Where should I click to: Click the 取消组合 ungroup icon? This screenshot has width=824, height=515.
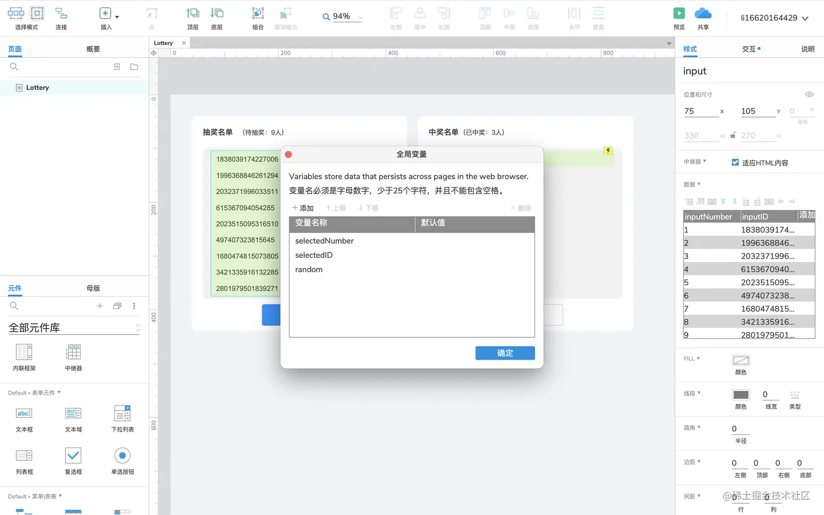(286, 13)
